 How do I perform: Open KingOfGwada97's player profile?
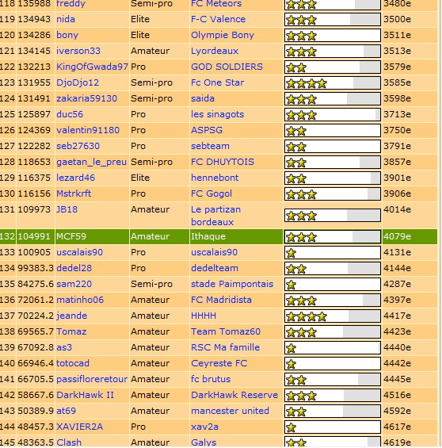(x=92, y=67)
